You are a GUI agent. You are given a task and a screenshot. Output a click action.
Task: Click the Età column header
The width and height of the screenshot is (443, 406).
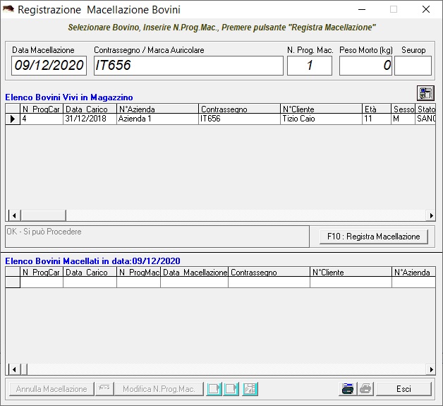tap(377, 109)
